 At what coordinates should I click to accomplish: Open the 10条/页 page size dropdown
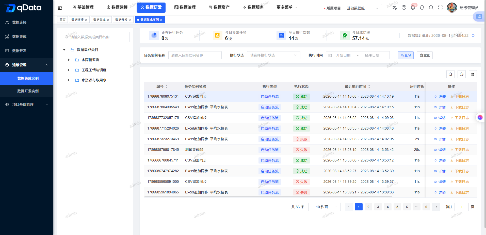pos(324,207)
